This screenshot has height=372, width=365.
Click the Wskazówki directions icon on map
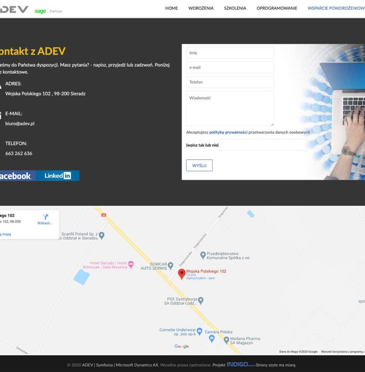click(x=45, y=217)
